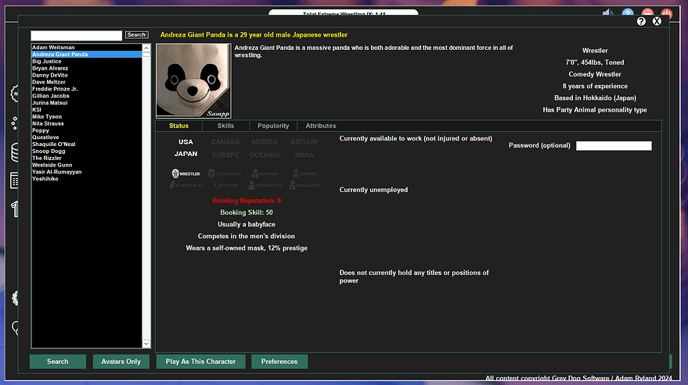The height and width of the screenshot is (385, 688).
Task: Click Play As This Character button
Action: (200, 362)
